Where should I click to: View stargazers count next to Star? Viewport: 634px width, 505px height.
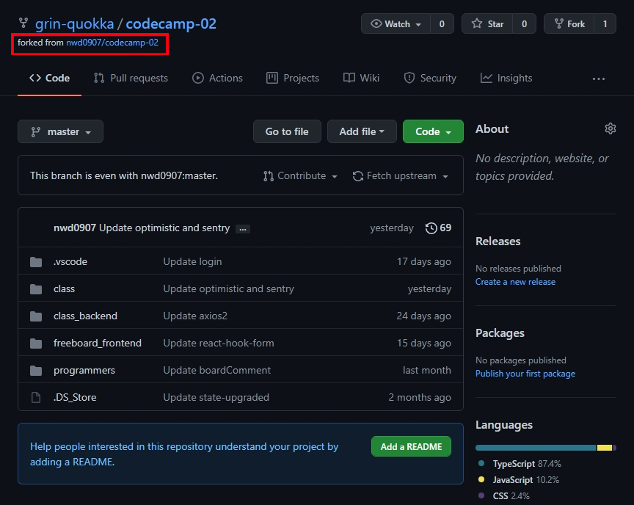(x=524, y=23)
